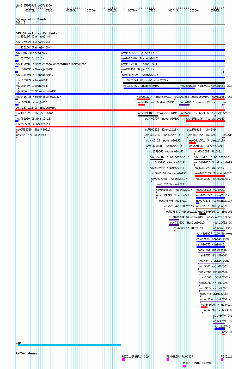Click black bar under nsv3190841 (Chaisson2019)
Image resolution: width=232 pixels, height=369 pixels.
point(148,116)
